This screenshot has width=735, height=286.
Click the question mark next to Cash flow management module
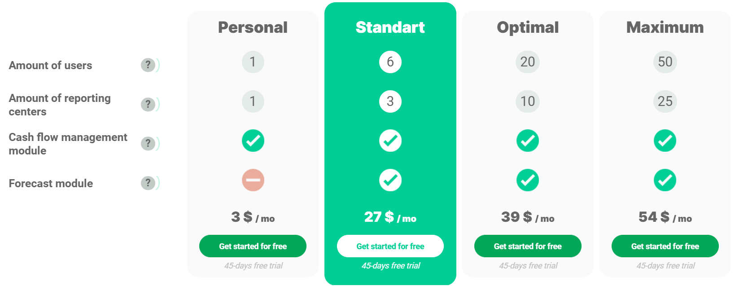click(x=148, y=143)
